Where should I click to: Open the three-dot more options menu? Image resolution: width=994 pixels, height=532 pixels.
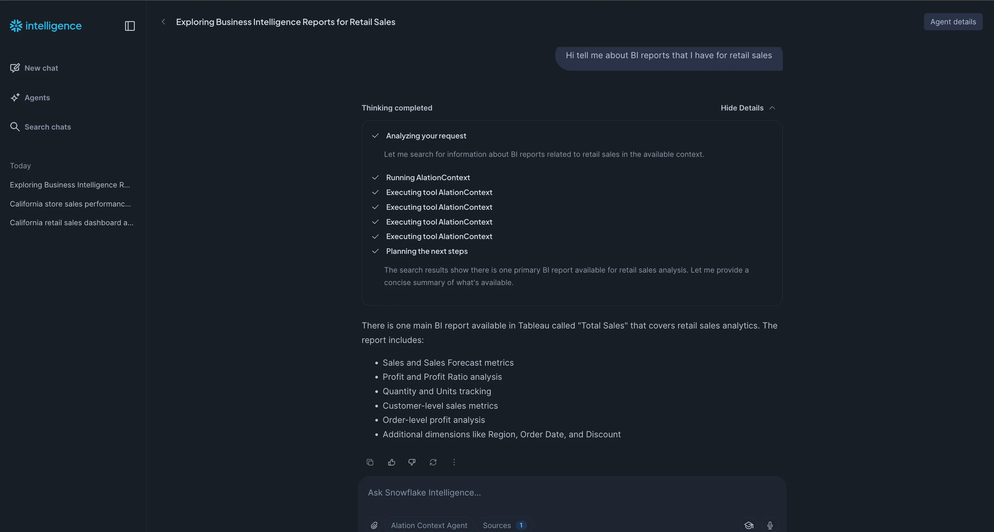[454, 462]
